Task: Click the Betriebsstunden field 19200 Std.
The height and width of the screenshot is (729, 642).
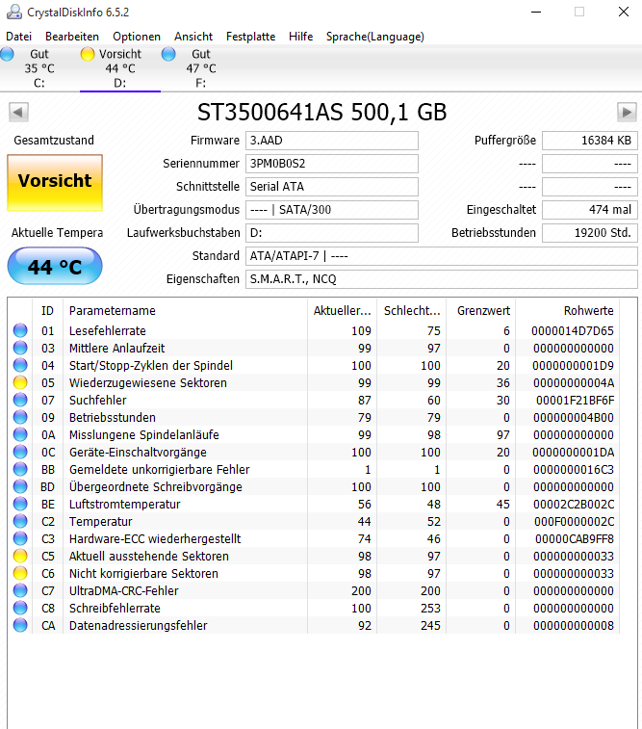Action: tap(590, 233)
